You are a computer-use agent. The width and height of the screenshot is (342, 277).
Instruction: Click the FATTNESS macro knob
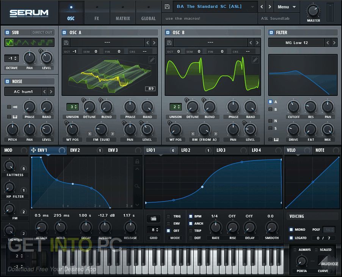tap(9, 166)
